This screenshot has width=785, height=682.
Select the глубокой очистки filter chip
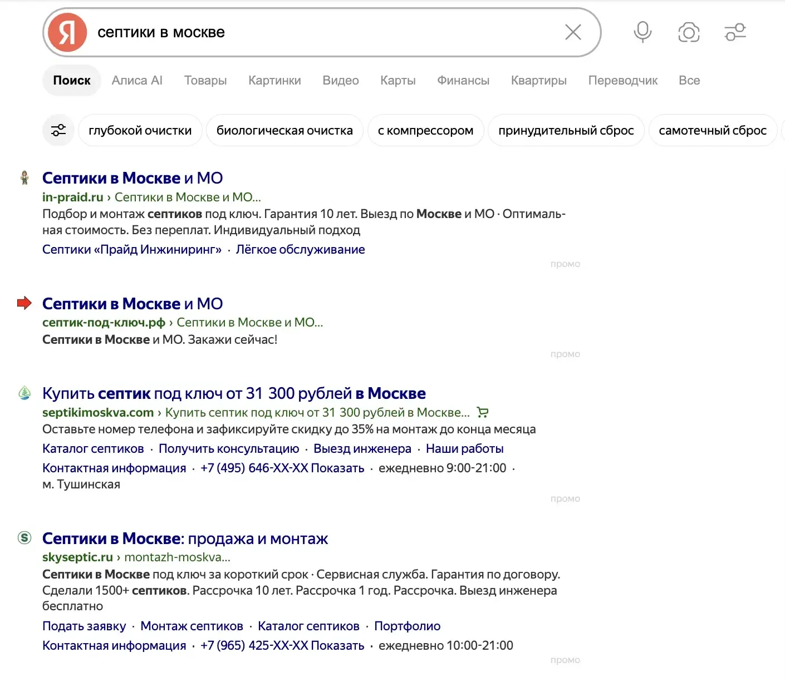tap(140, 130)
